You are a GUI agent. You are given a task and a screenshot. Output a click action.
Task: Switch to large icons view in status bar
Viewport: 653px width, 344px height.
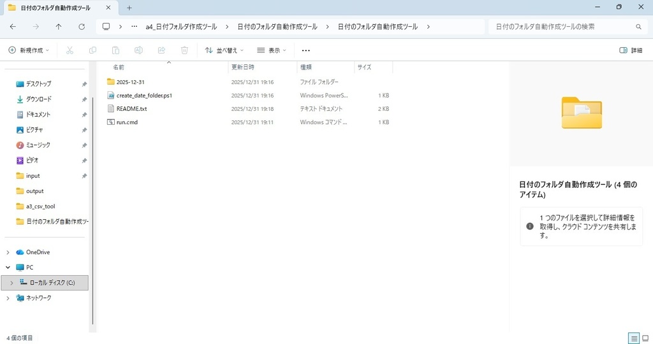click(x=645, y=338)
